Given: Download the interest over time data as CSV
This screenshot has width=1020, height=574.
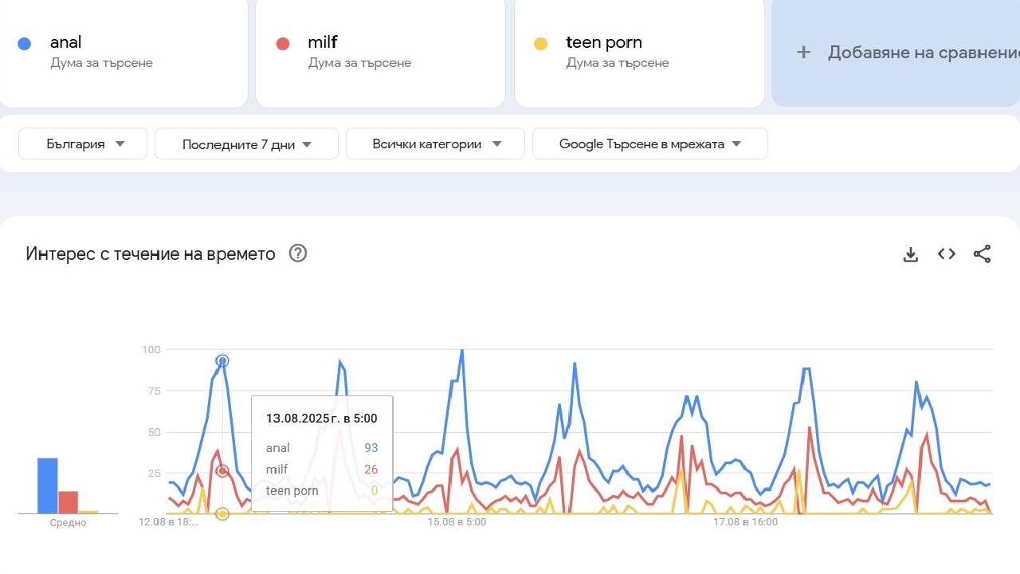Looking at the screenshot, I should 910,254.
